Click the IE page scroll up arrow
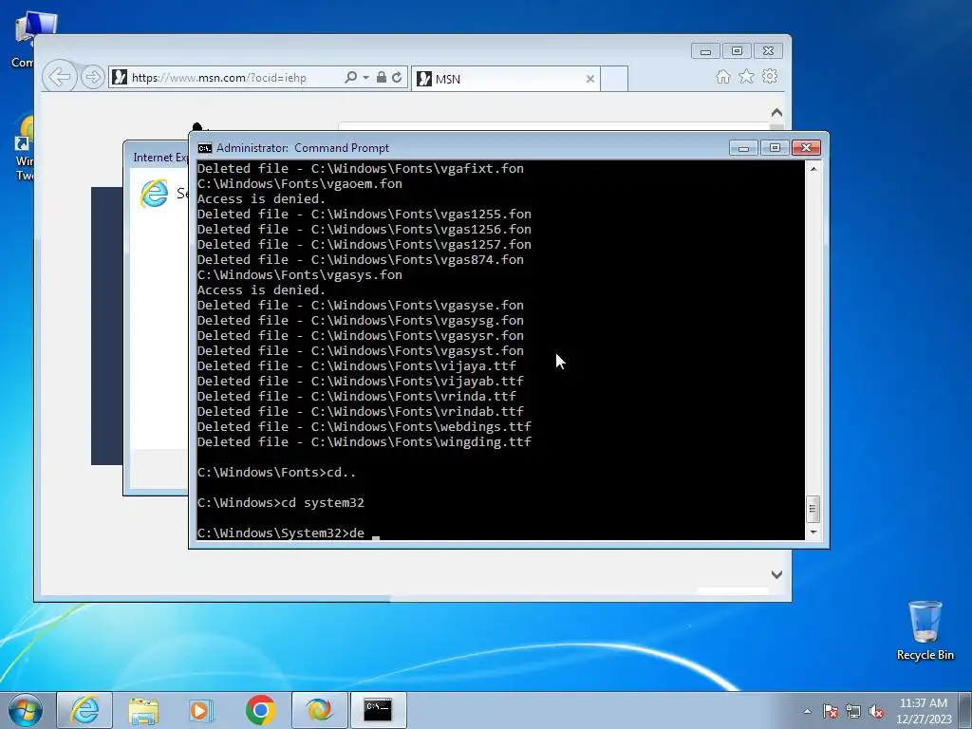 coord(776,113)
